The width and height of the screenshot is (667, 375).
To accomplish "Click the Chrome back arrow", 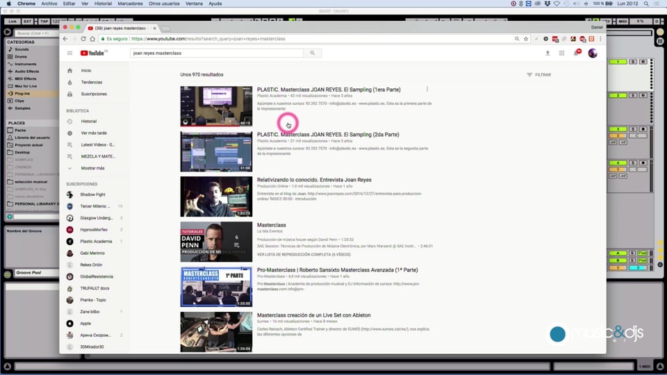I will coord(65,39).
